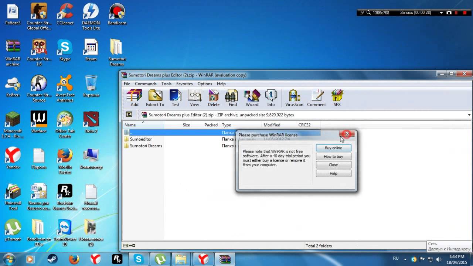Open Skype from the taskbar
The height and width of the screenshot is (266, 473).
[139, 259]
